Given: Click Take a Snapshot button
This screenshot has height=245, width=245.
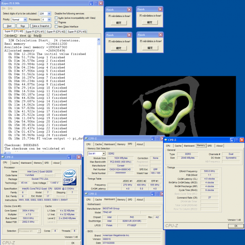Looking at the screenshot, I should click(x=41, y=26).
